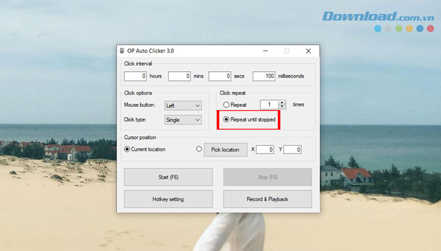Focus the X coordinate field
441x251 pixels.
265,150
